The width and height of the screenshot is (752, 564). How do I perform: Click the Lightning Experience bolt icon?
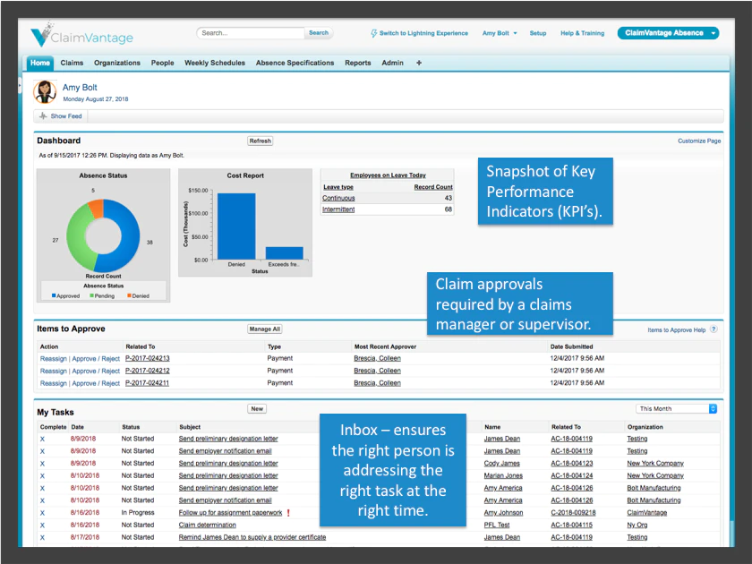[373, 33]
